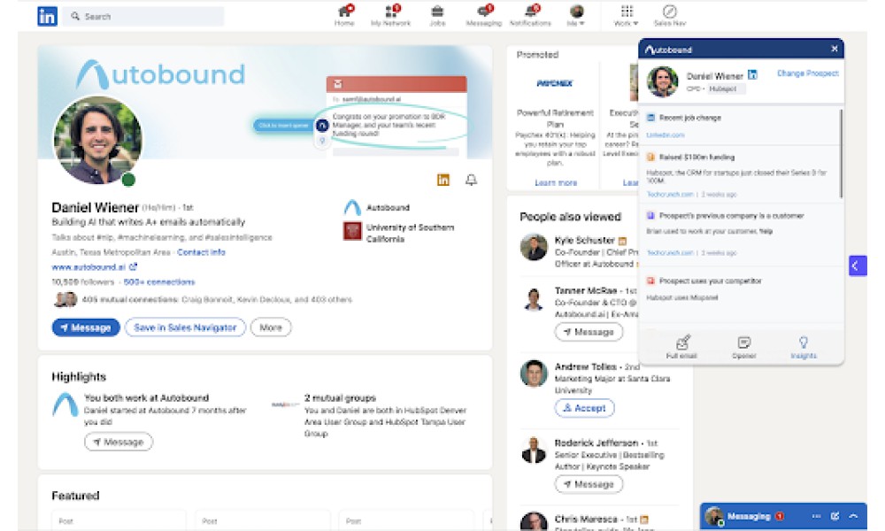Select Prospect uses your competitor insight
The width and height of the screenshot is (885, 531).
[710, 281]
